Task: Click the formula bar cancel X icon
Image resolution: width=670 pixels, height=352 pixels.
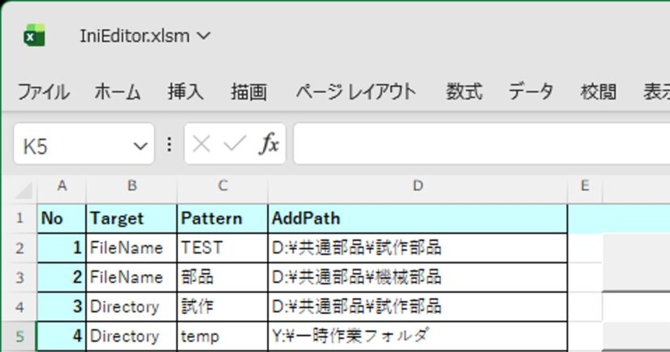Action: tap(202, 145)
